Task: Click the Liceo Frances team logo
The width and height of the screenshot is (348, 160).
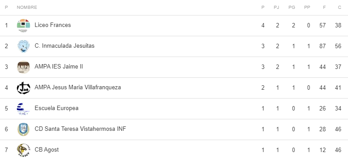Action: (23, 26)
